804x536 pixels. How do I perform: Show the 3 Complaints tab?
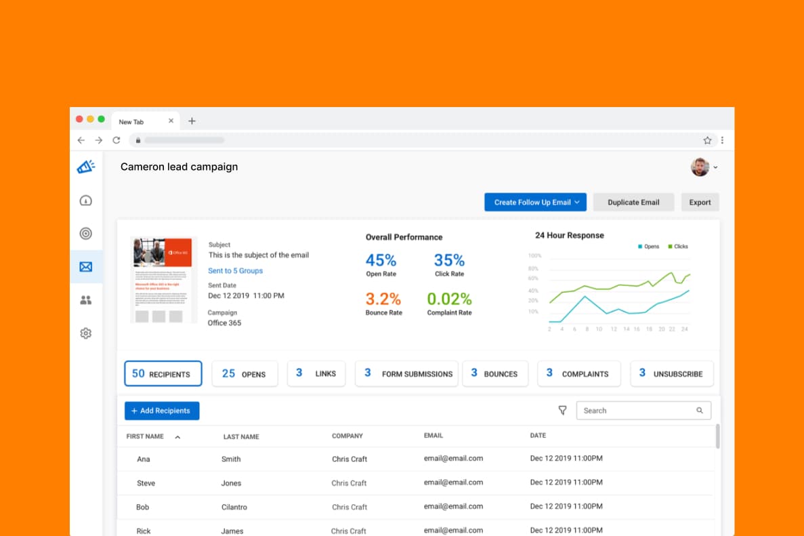[x=579, y=373]
